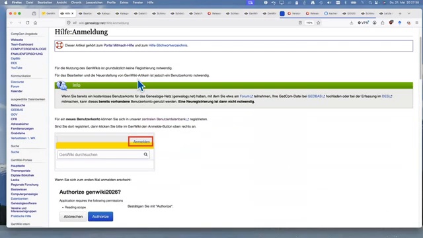Open the Ansicht menu
Image resolution: width=423 pixels, height=238 pixels.
[x=61, y=3]
